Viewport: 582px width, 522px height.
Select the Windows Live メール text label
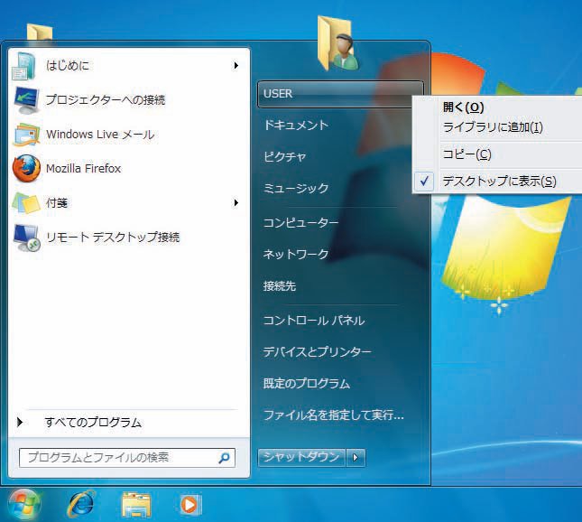click(x=100, y=135)
